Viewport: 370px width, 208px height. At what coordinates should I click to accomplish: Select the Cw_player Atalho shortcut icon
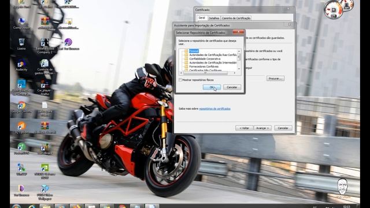tap(45, 87)
